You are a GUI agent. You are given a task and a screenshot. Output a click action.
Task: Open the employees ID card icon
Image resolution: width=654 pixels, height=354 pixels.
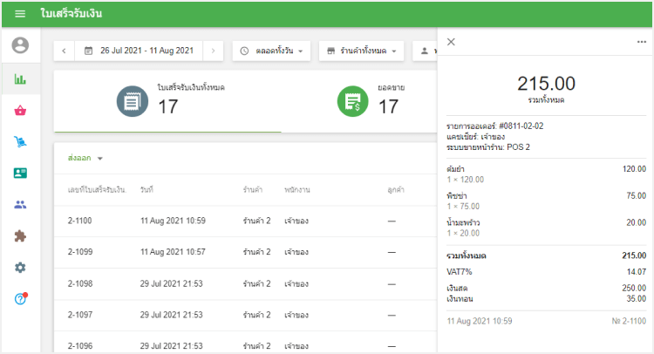(x=20, y=174)
